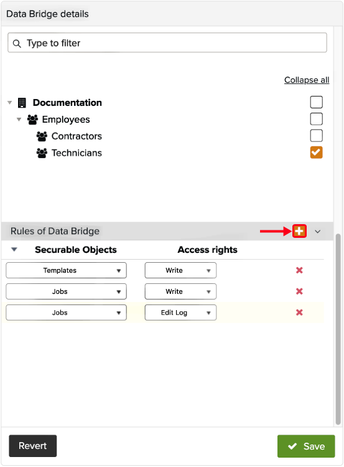
Task: Click the Documentation building icon
Action: coord(22,103)
